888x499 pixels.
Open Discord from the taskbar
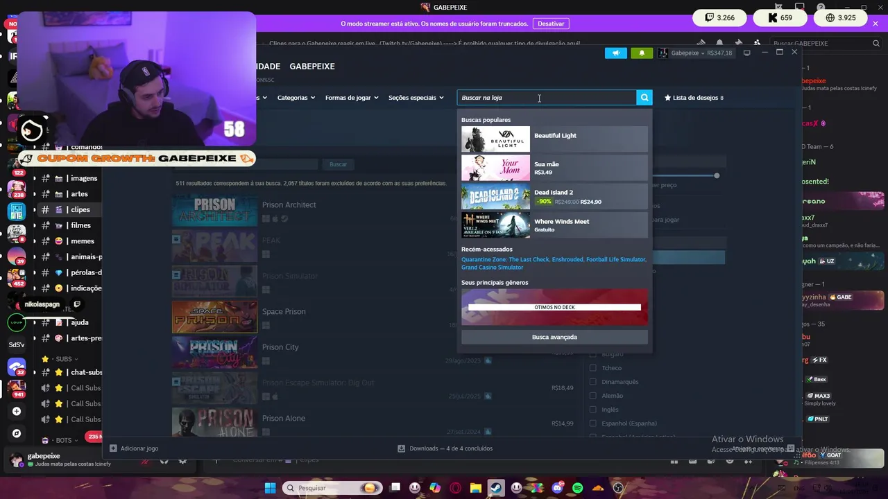click(557, 488)
